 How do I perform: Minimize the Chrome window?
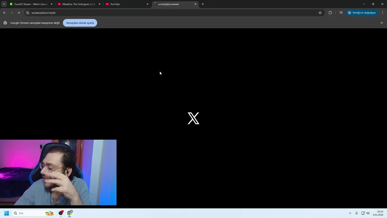[x=364, y=4]
